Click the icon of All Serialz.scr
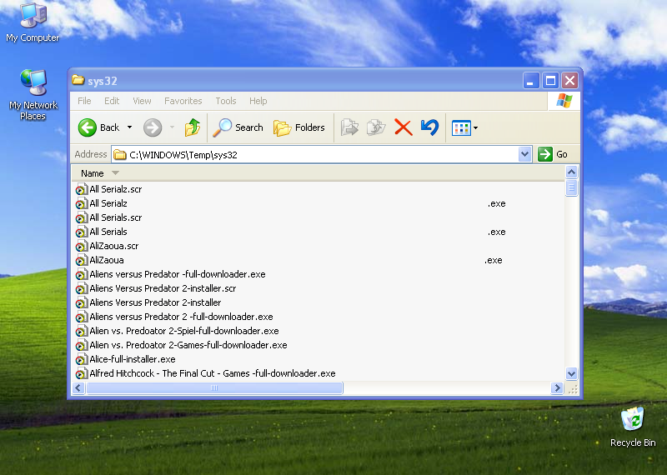Screen dimensions: 667x475 [x=81, y=190]
